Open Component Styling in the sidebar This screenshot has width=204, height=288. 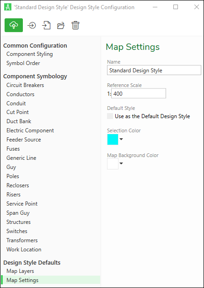point(30,54)
